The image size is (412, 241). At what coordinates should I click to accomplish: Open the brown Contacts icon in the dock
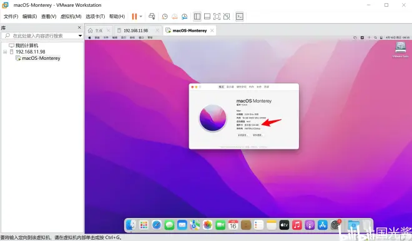pos(246,225)
